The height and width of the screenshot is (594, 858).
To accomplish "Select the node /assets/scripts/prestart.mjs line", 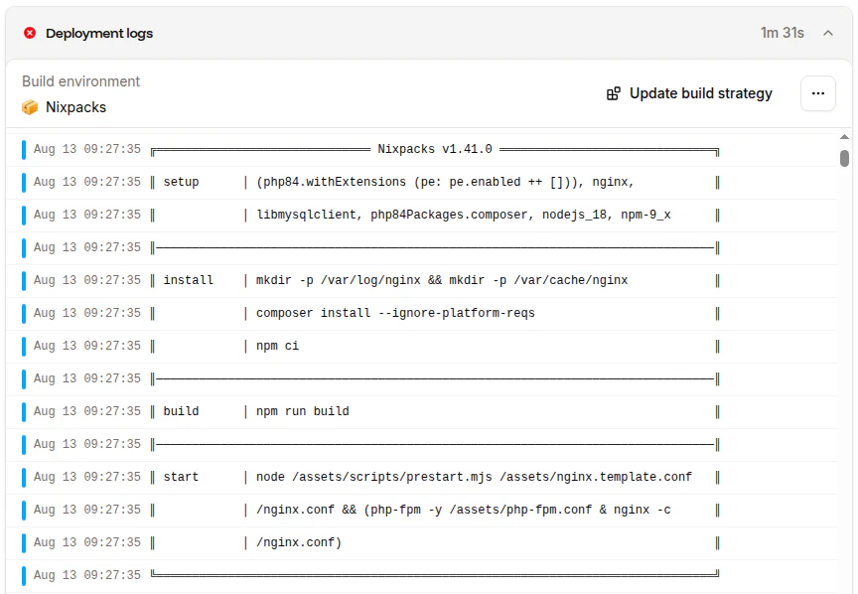I will [x=422, y=478].
